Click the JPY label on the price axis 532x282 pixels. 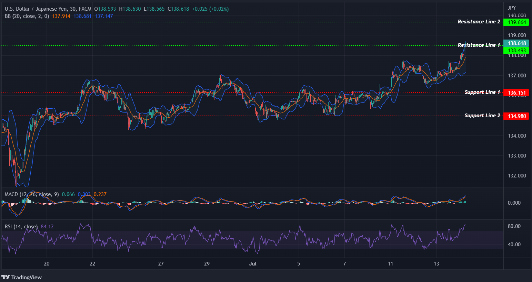tap(512, 7)
